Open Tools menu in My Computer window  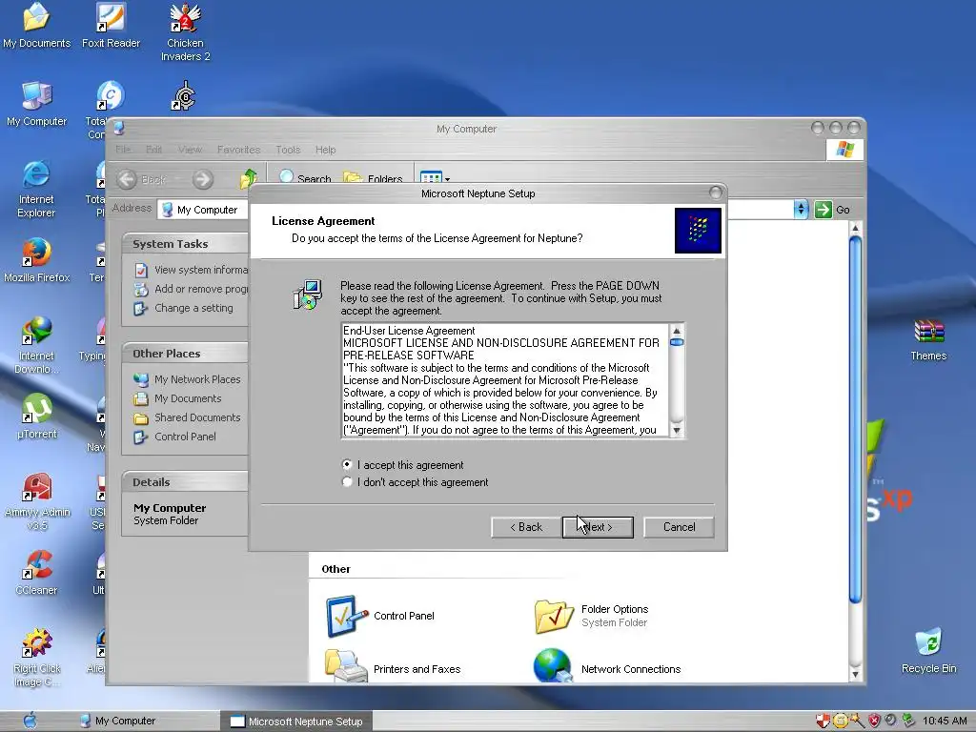click(288, 150)
